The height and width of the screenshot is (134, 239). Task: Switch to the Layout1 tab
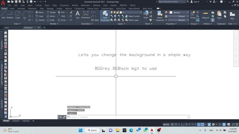click(16, 121)
